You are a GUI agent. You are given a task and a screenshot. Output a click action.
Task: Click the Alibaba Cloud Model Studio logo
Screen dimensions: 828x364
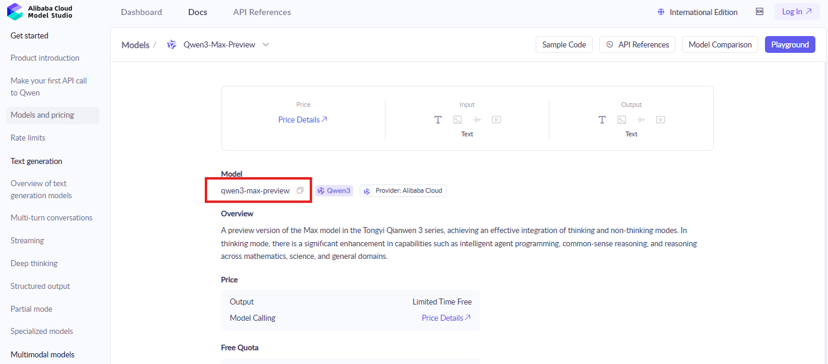tap(40, 11)
